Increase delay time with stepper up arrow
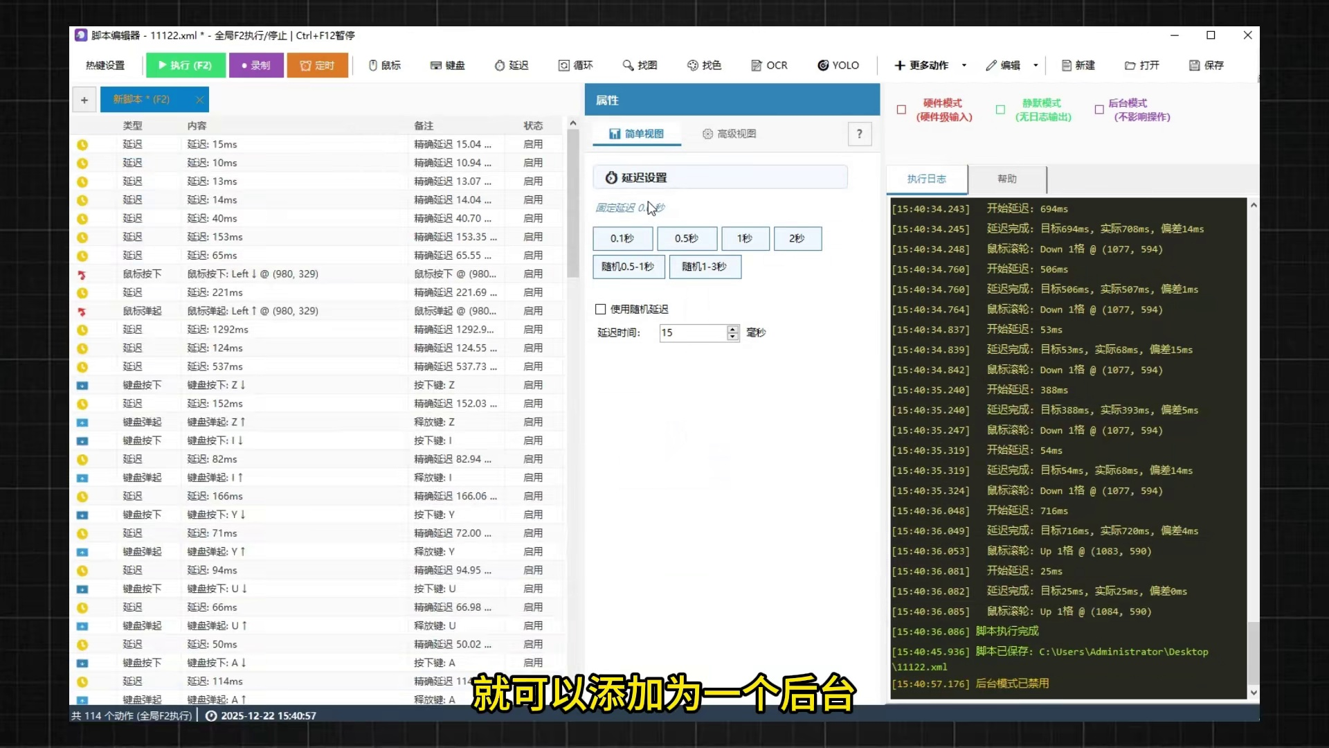The width and height of the screenshot is (1329, 748). pos(733,329)
